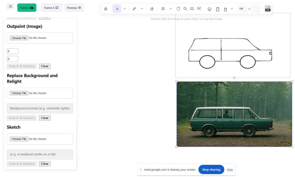Click the Background prompt input field
The width and height of the screenshot is (295, 177).
(40, 108)
